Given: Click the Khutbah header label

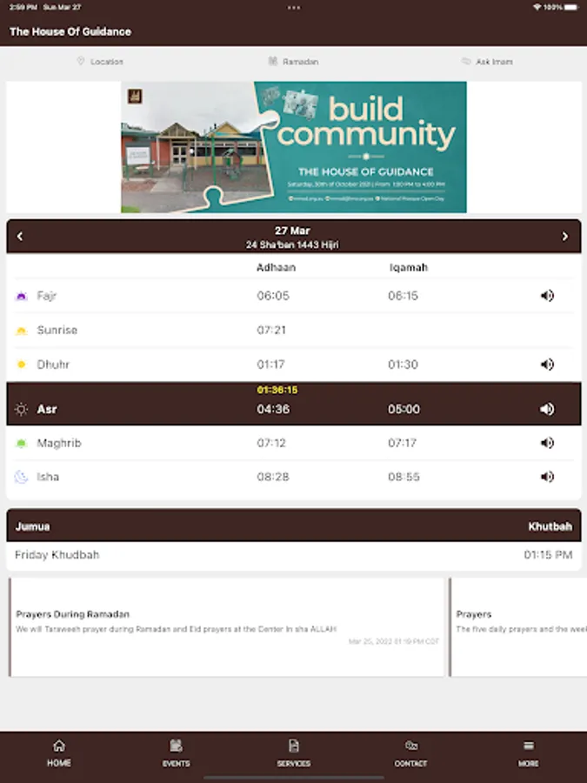Looking at the screenshot, I should point(550,526).
